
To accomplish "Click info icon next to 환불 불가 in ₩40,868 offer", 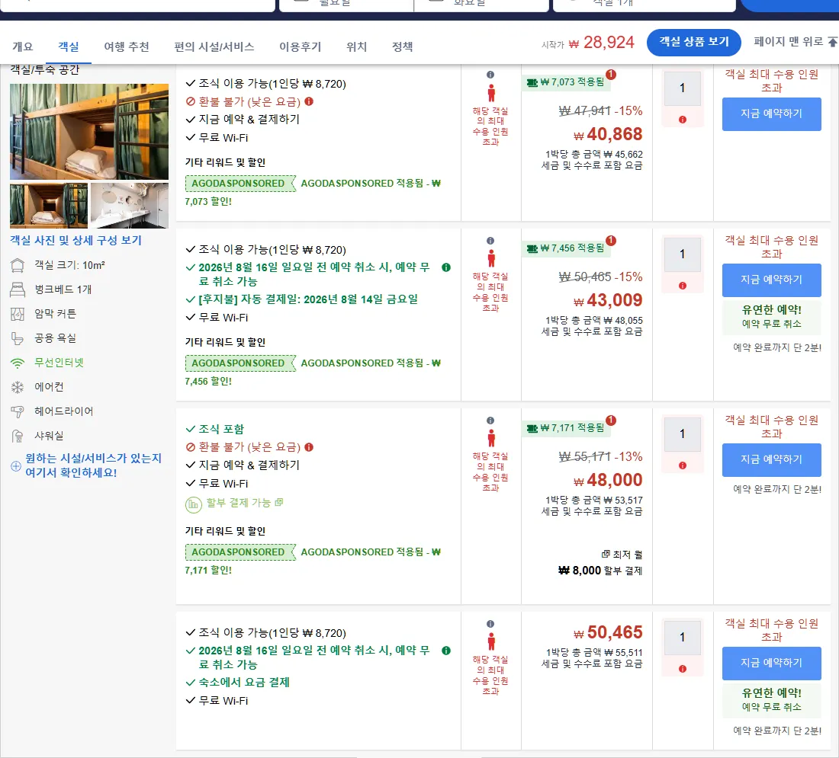I will tap(309, 101).
